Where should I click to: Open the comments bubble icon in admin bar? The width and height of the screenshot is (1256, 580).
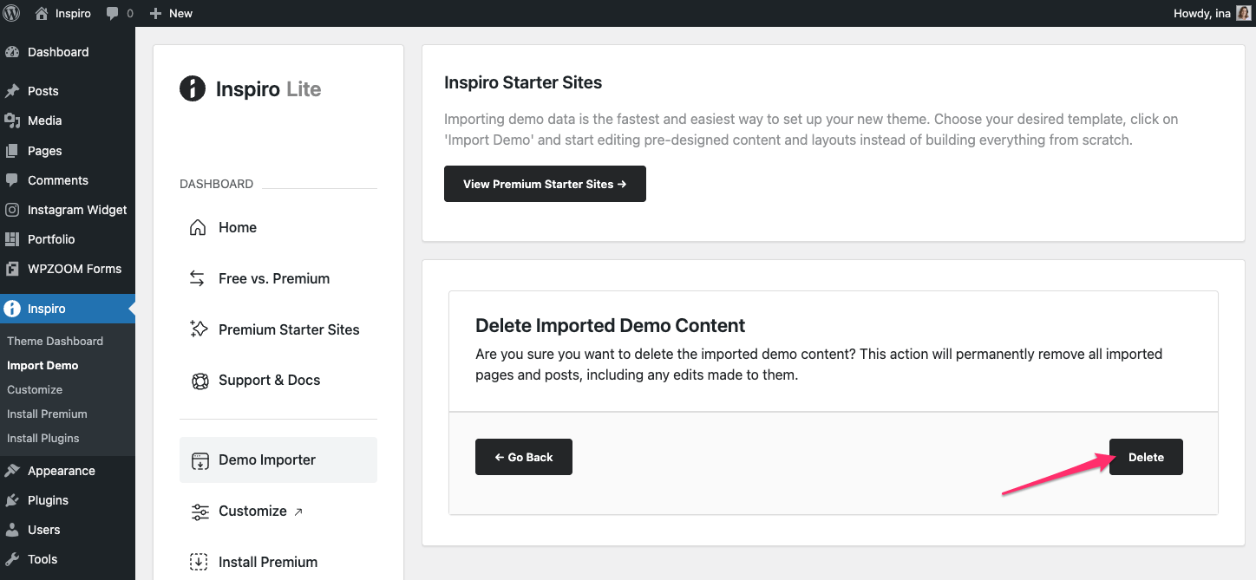113,14
